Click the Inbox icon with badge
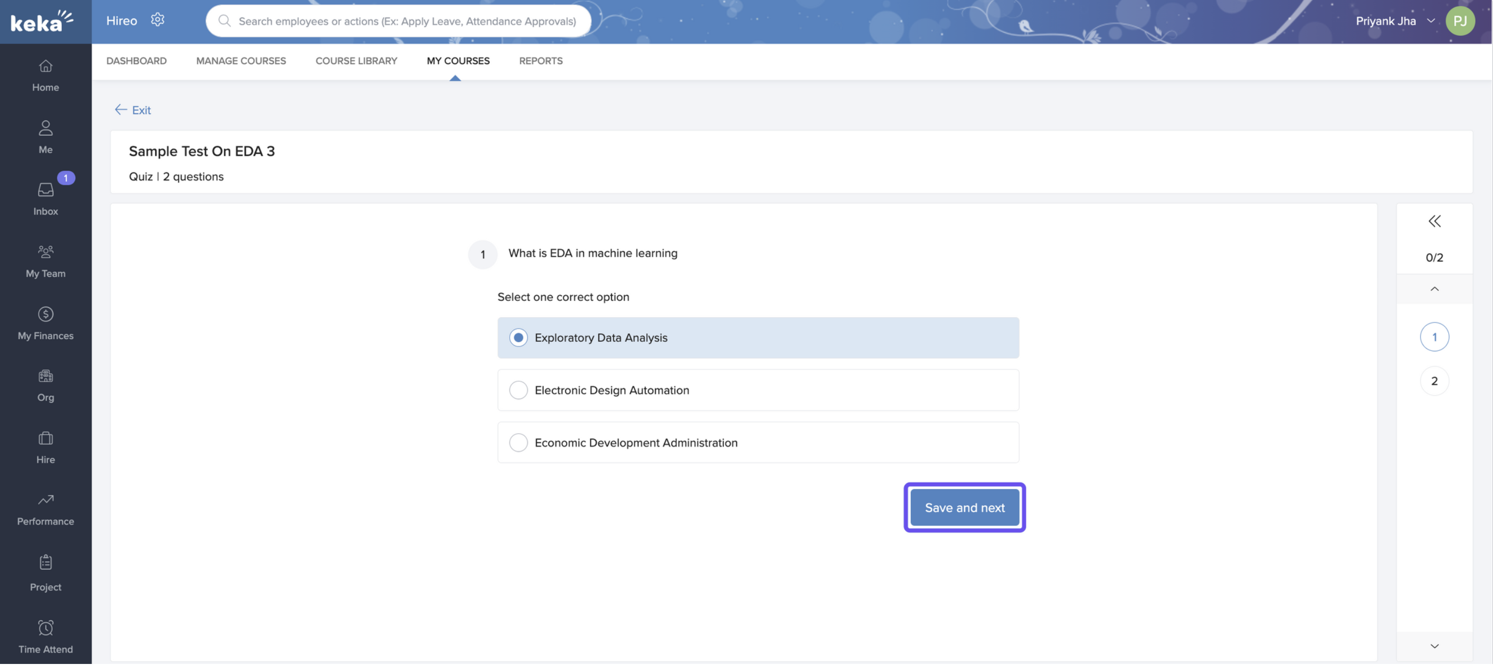Image resolution: width=1493 pixels, height=665 pixels. (45, 190)
